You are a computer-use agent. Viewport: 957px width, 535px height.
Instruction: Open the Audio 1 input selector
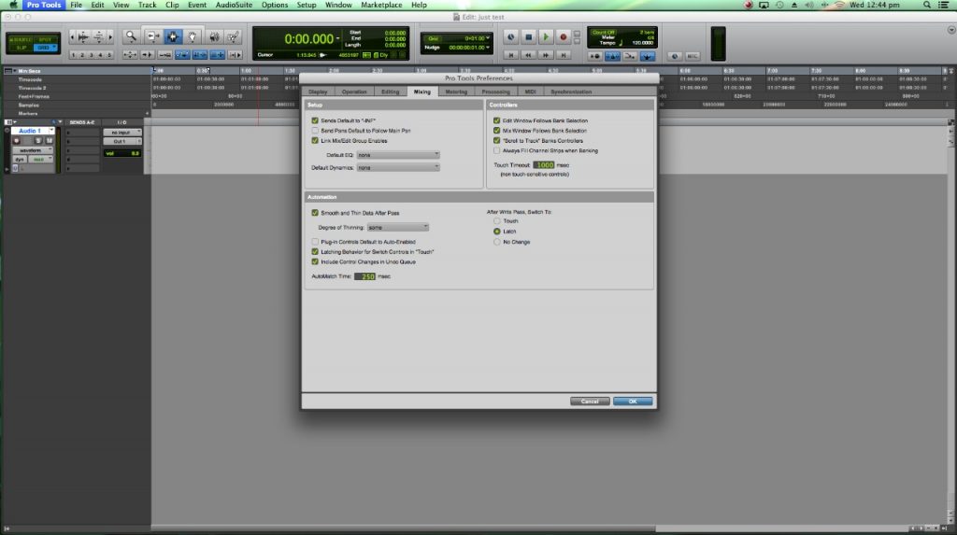(122, 133)
